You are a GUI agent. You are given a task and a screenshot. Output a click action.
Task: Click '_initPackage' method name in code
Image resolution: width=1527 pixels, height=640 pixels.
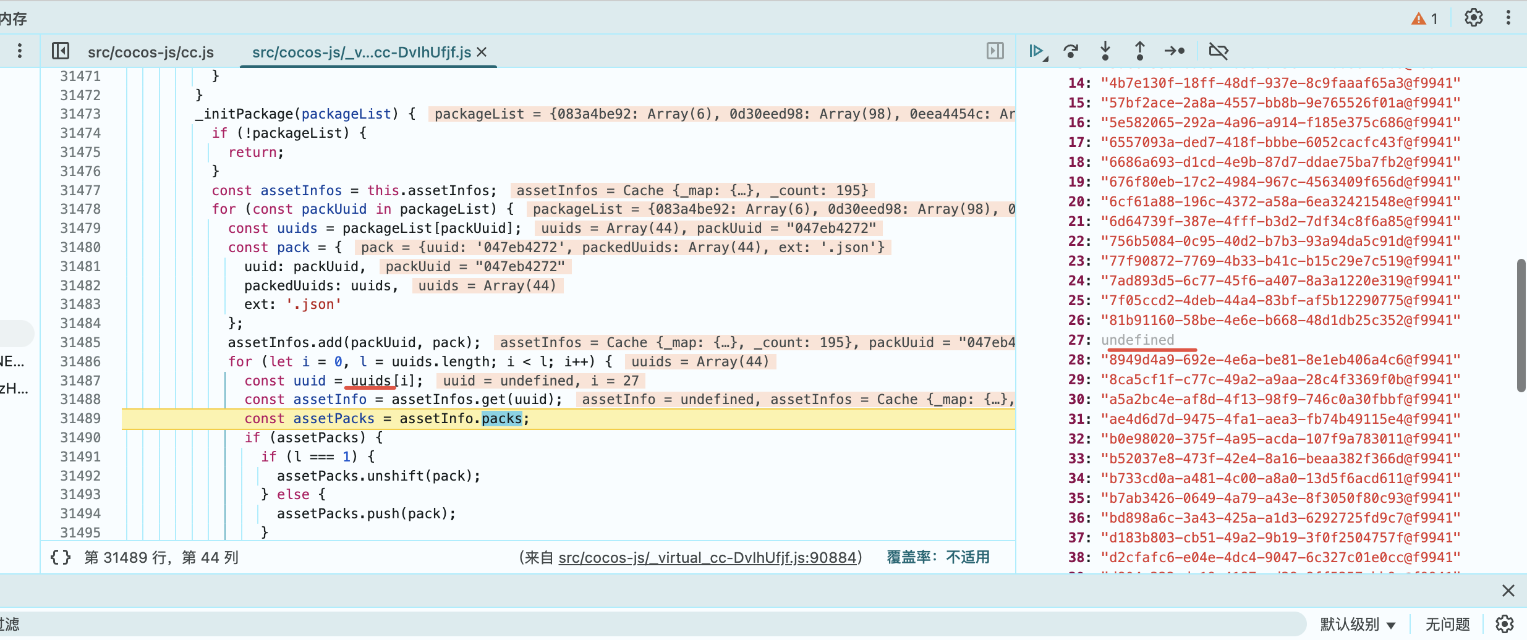245,114
